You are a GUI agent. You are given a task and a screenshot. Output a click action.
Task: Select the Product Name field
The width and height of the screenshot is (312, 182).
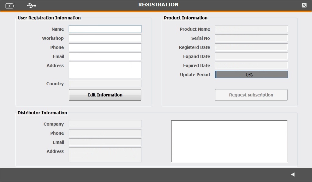(x=251, y=29)
